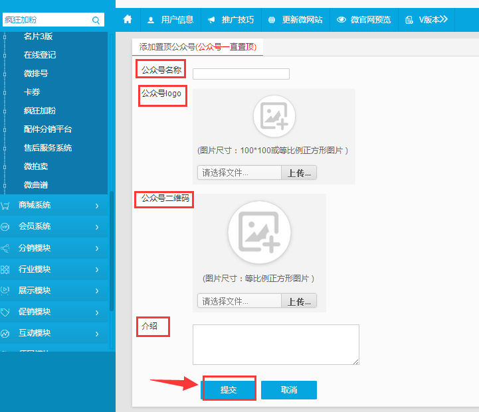The width and height of the screenshot is (479, 412).
Task: Expand the 互动模块 chevron arrow
Action: tap(97, 334)
